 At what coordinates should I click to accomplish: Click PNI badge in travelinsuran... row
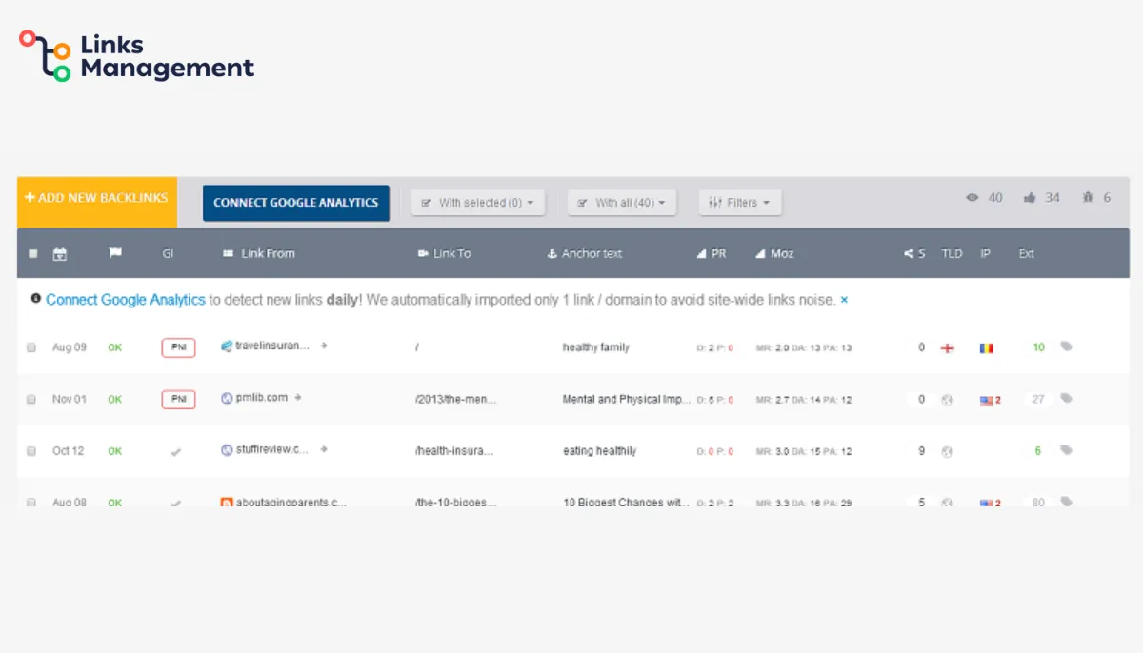178,347
